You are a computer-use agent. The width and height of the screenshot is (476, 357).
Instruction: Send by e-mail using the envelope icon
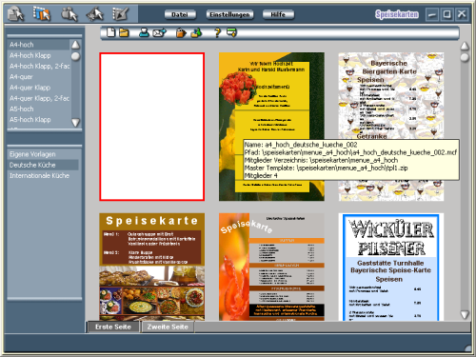coord(159,32)
